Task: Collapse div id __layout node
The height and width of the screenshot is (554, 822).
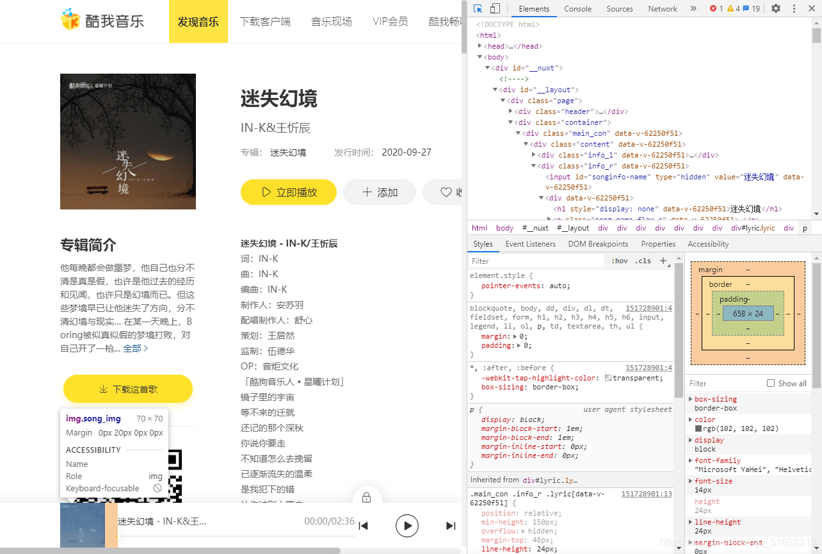Action: point(496,90)
